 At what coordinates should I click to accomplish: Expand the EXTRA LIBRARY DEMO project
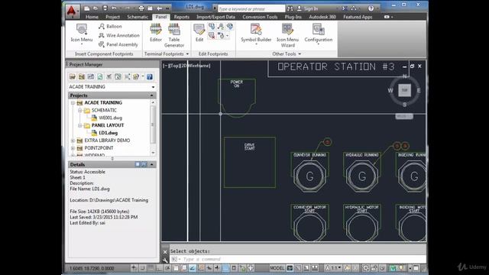[x=73, y=141]
